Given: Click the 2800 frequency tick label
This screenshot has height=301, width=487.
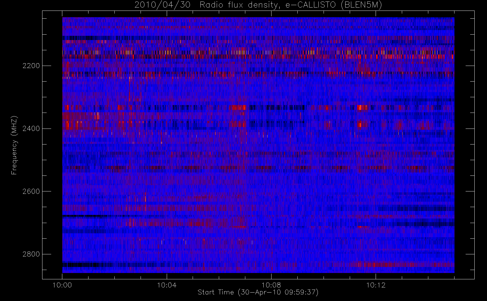Looking at the screenshot, I should (31, 254).
